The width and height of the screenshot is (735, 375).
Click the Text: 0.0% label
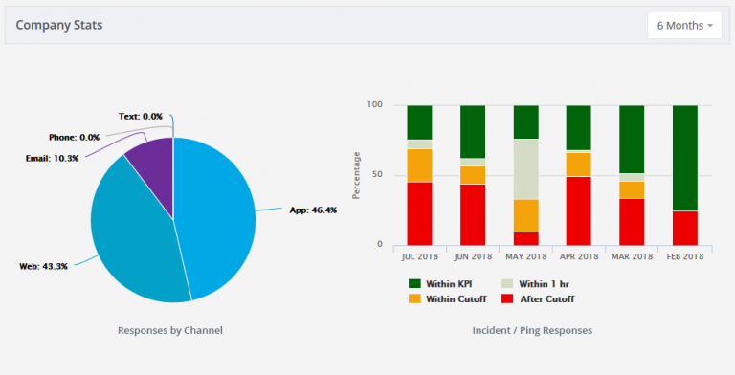[x=141, y=117]
